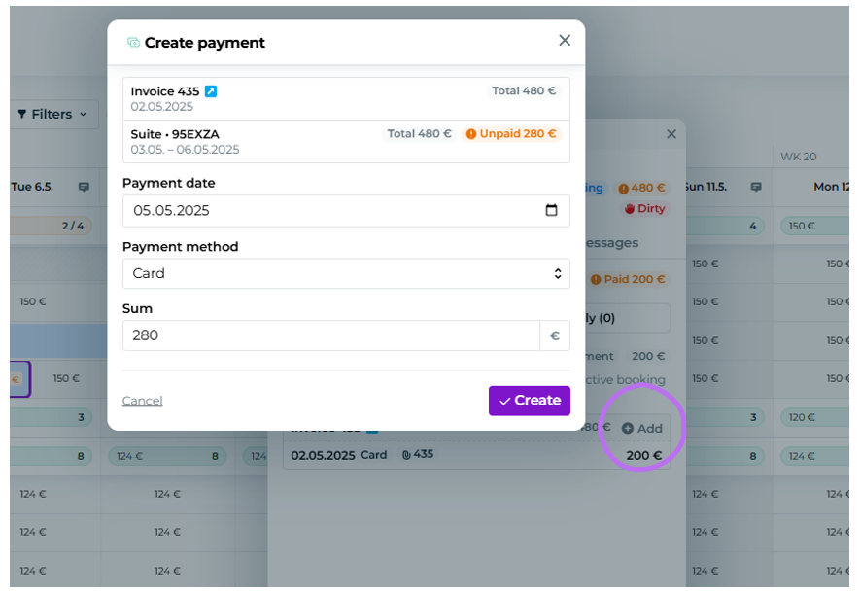Close the Create payment dialog
860x599 pixels.
tap(565, 40)
